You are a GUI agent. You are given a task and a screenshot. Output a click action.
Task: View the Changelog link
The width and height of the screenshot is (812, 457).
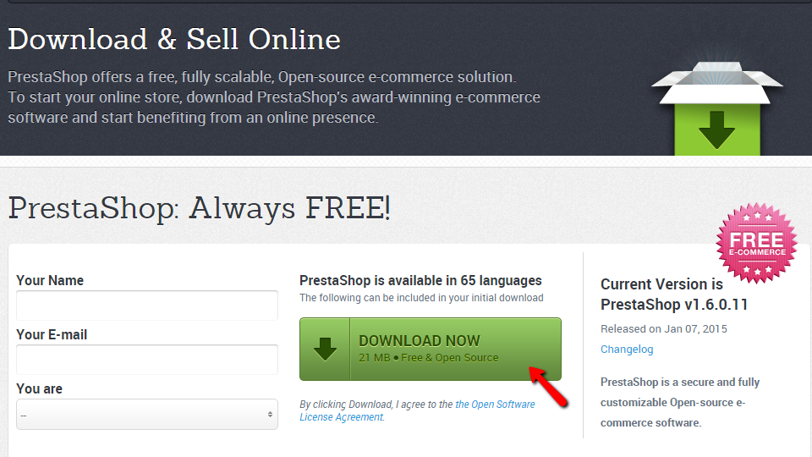(x=627, y=349)
